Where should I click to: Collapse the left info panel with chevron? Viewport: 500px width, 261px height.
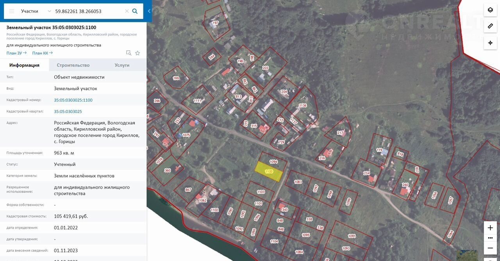point(149,11)
